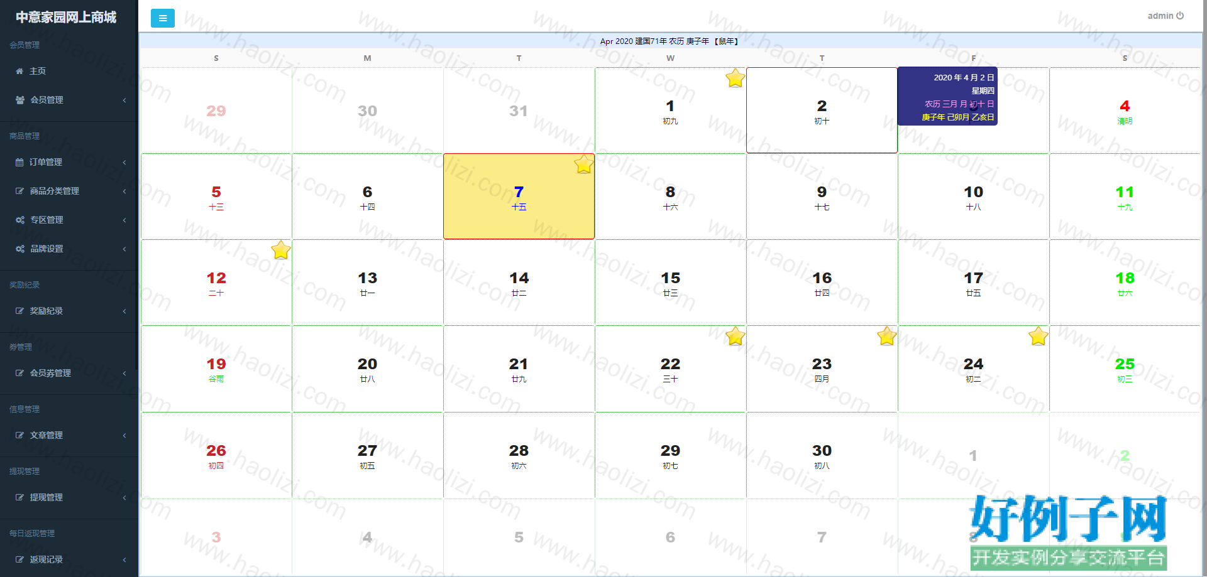The image size is (1207, 577).
Task: Select April 18 廿六 date
Action: (1125, 283)
